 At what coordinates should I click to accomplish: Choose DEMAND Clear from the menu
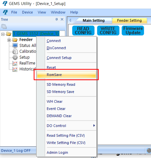pyautogui.click(x=67, y=116)
